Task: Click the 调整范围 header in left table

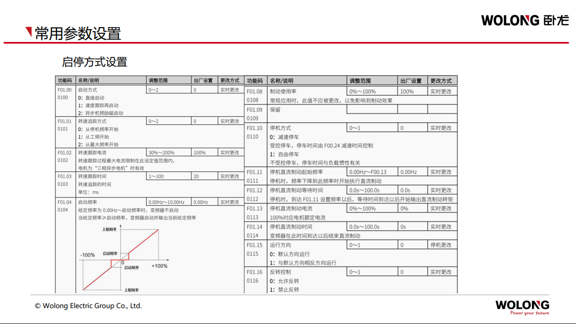Action: [158, 80]
